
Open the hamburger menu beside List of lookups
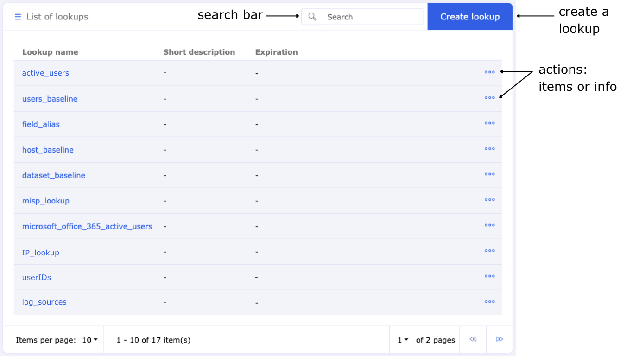(x=18, y=17)
